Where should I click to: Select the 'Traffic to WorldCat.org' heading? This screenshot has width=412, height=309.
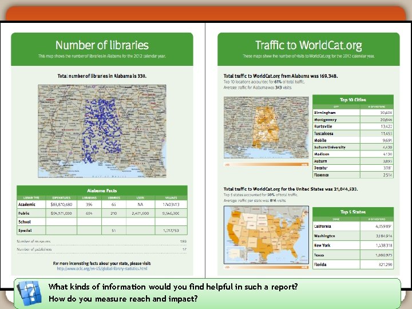click(308, 45)
